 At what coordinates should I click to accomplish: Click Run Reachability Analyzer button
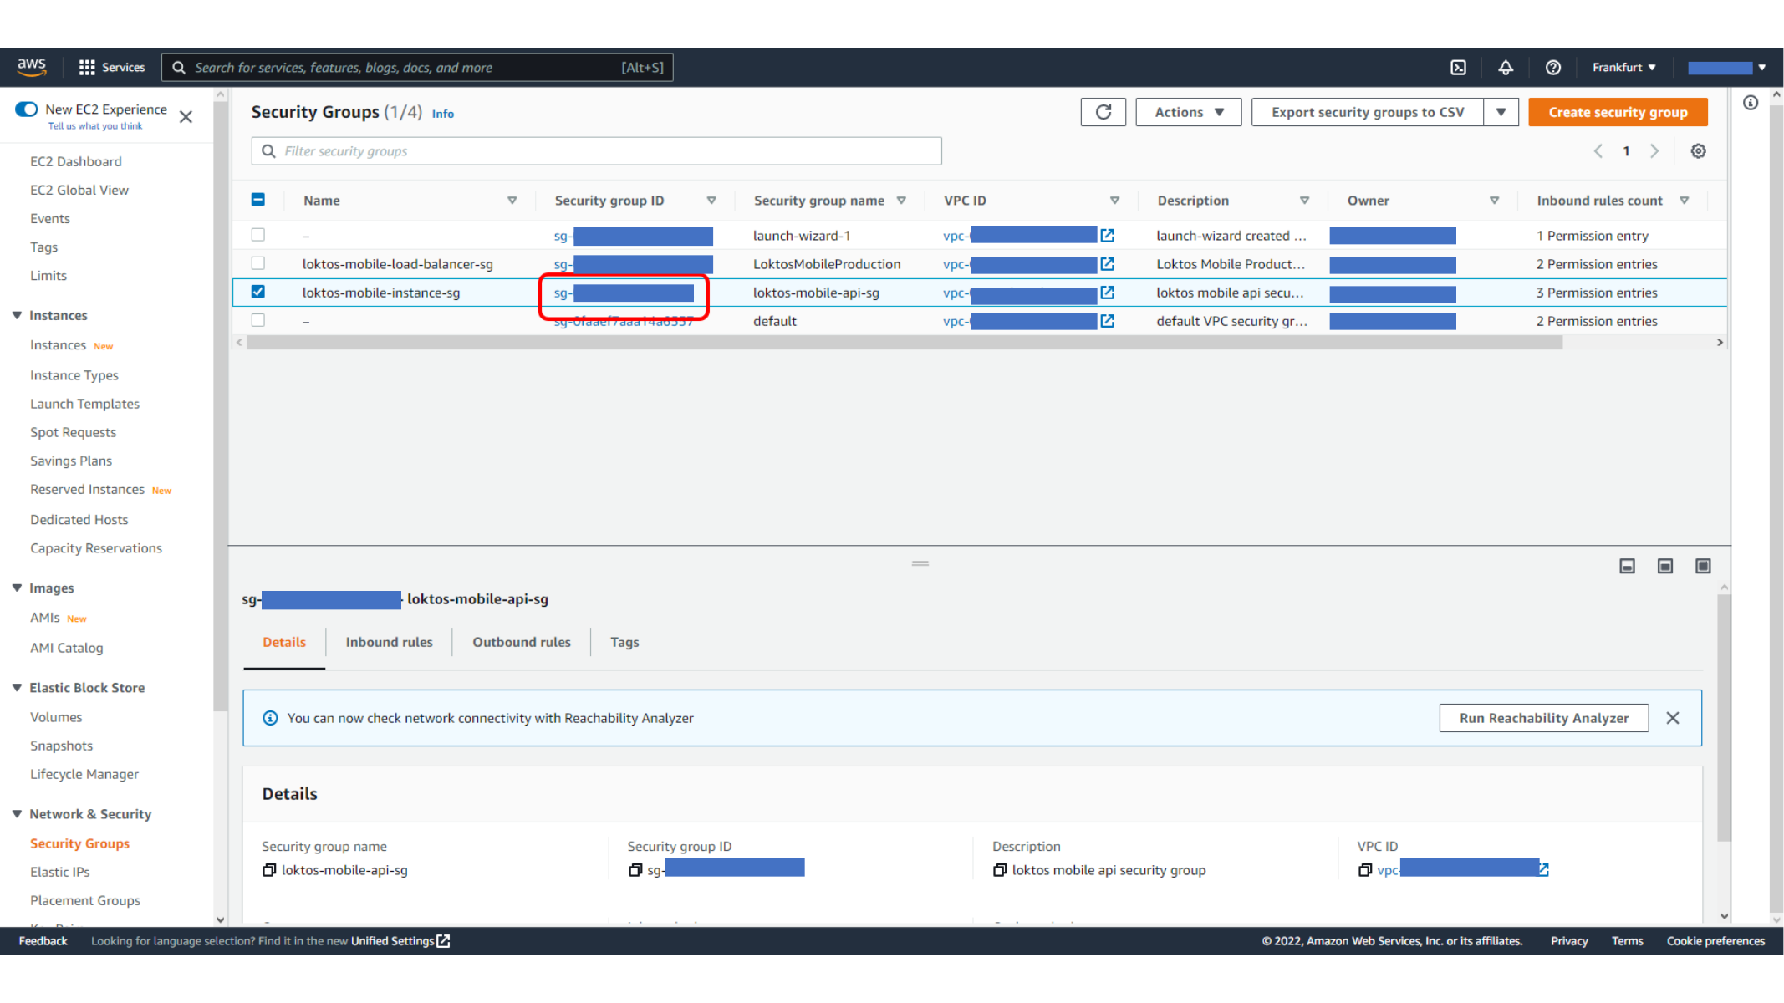point(1543,718)
